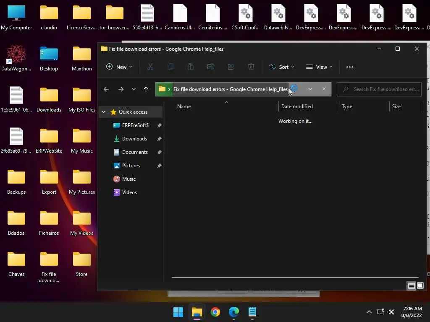Select the Downloads desktop folder
Image resolution: width=430 pixels, height=322 pixels.
pos(49,99)
